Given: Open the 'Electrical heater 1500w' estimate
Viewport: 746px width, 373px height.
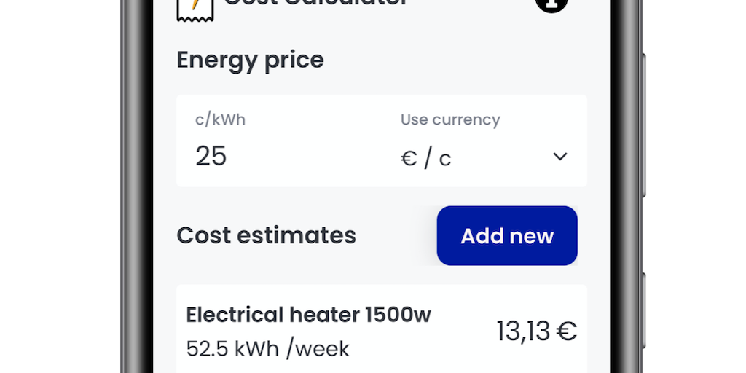Looking at the screenshot, I should click(308, 315).
